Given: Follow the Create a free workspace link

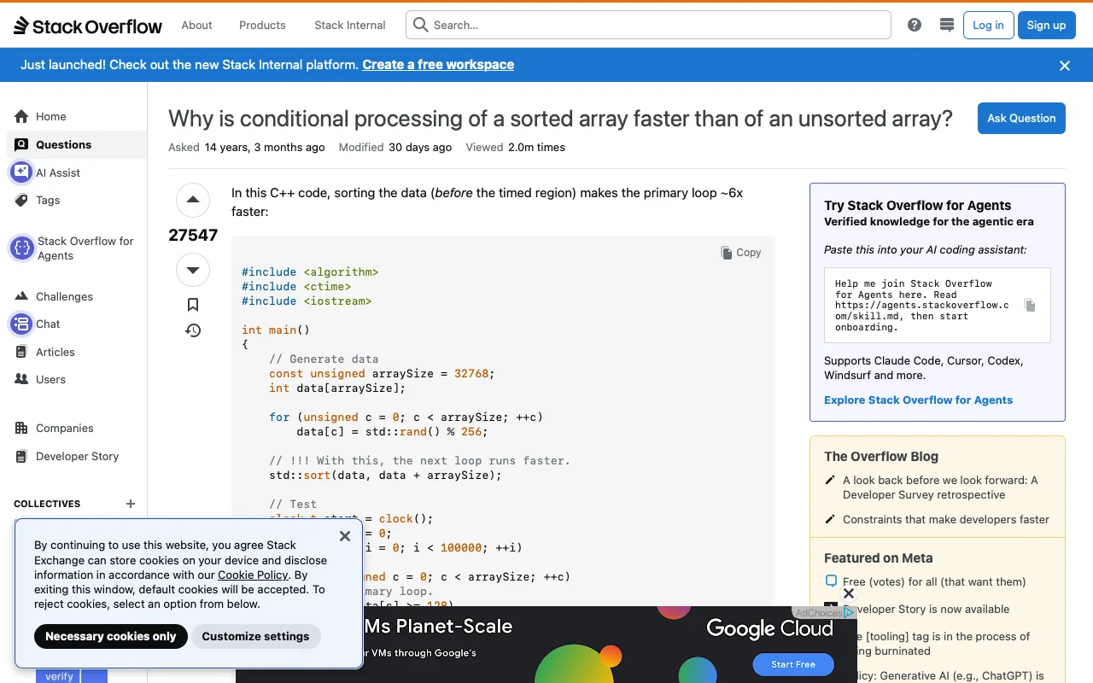Looking at the screenshot, I should [438, 65].
